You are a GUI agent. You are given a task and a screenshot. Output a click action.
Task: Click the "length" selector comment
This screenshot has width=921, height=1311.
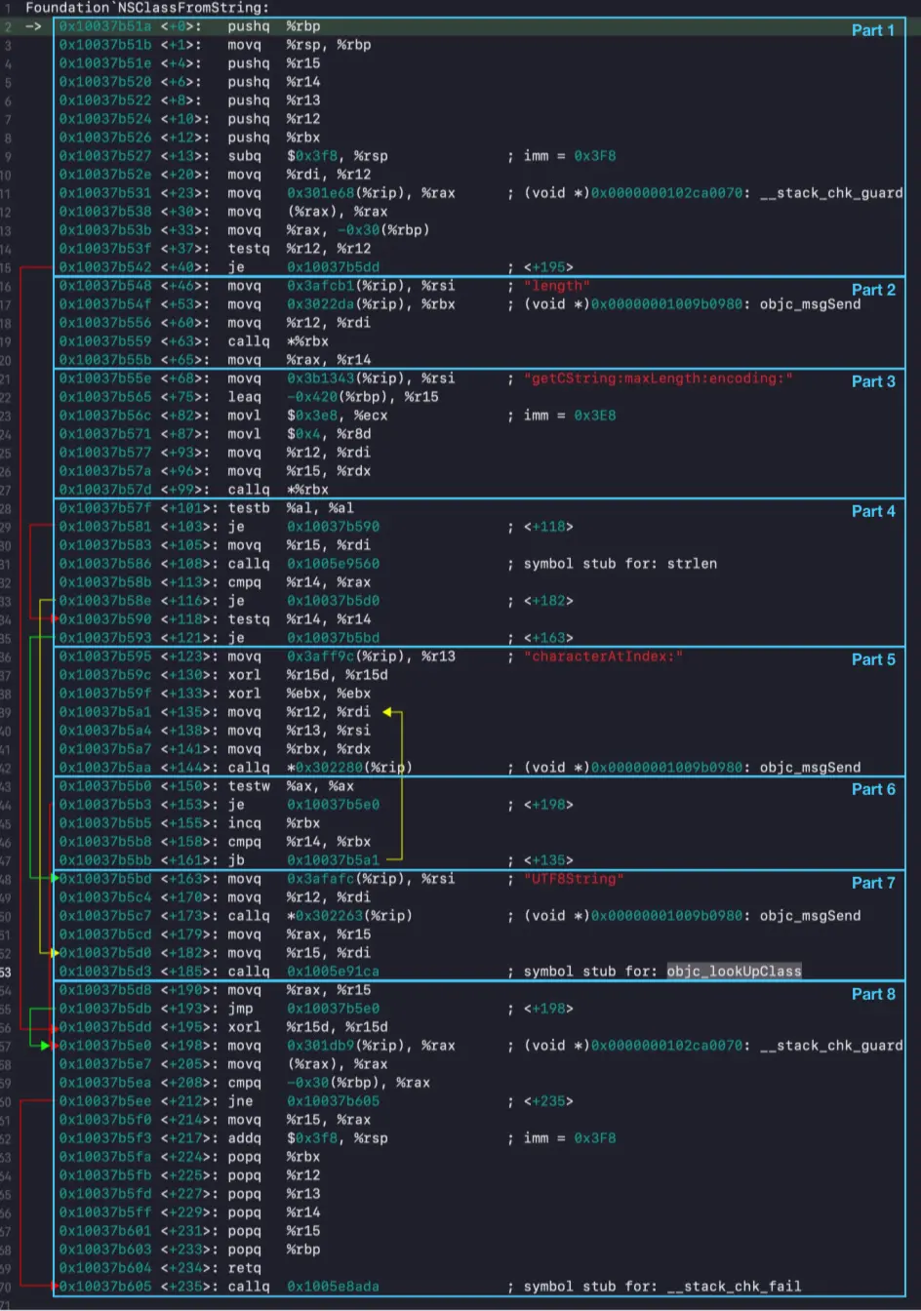pyautogui.click(x=557, y=286)
